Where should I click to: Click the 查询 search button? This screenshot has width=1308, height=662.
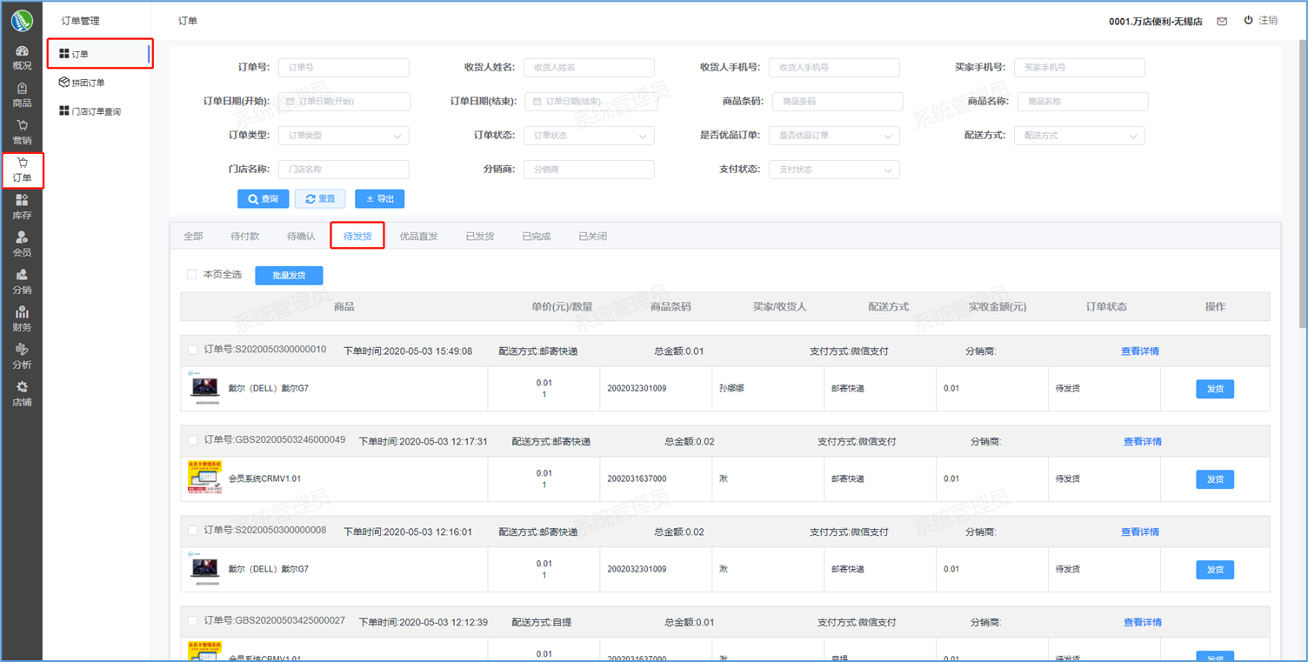[263, 199]
